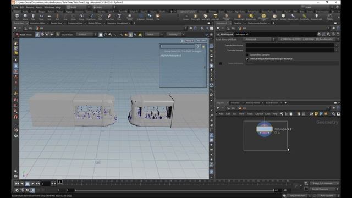The height and width of the screenshot is (198, 352).
Task: Click the rbdunpack1 node name field
Action: pyautogui.click(x=275, y=34)
